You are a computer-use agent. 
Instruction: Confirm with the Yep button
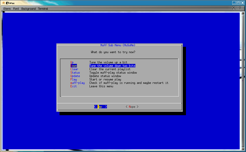101,107
